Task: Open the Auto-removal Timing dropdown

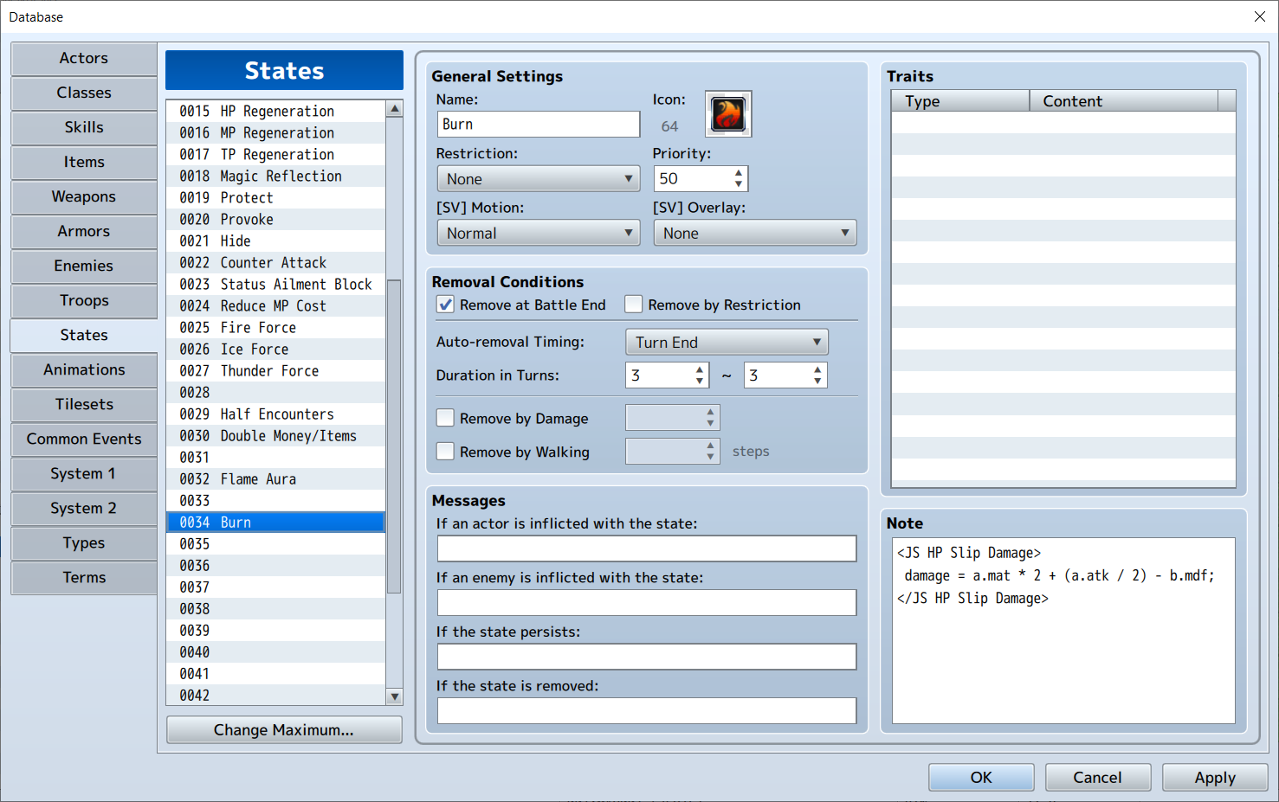Action: click(727, 343)
